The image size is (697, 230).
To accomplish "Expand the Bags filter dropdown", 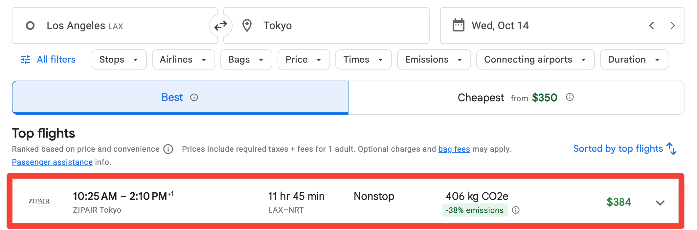I will pyautogui.click(x=246, y=60).
